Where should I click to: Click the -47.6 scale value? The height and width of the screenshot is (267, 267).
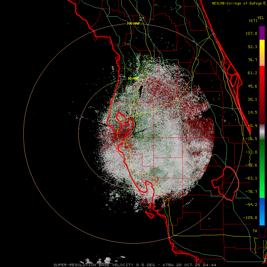coord(251,165)
